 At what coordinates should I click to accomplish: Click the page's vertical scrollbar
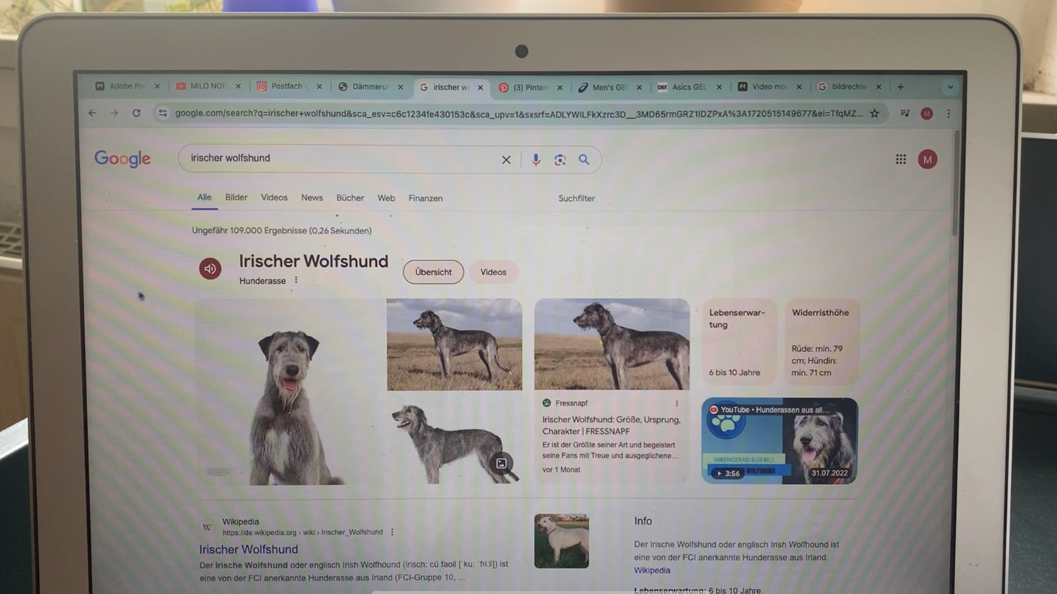(x=954, y=184)
